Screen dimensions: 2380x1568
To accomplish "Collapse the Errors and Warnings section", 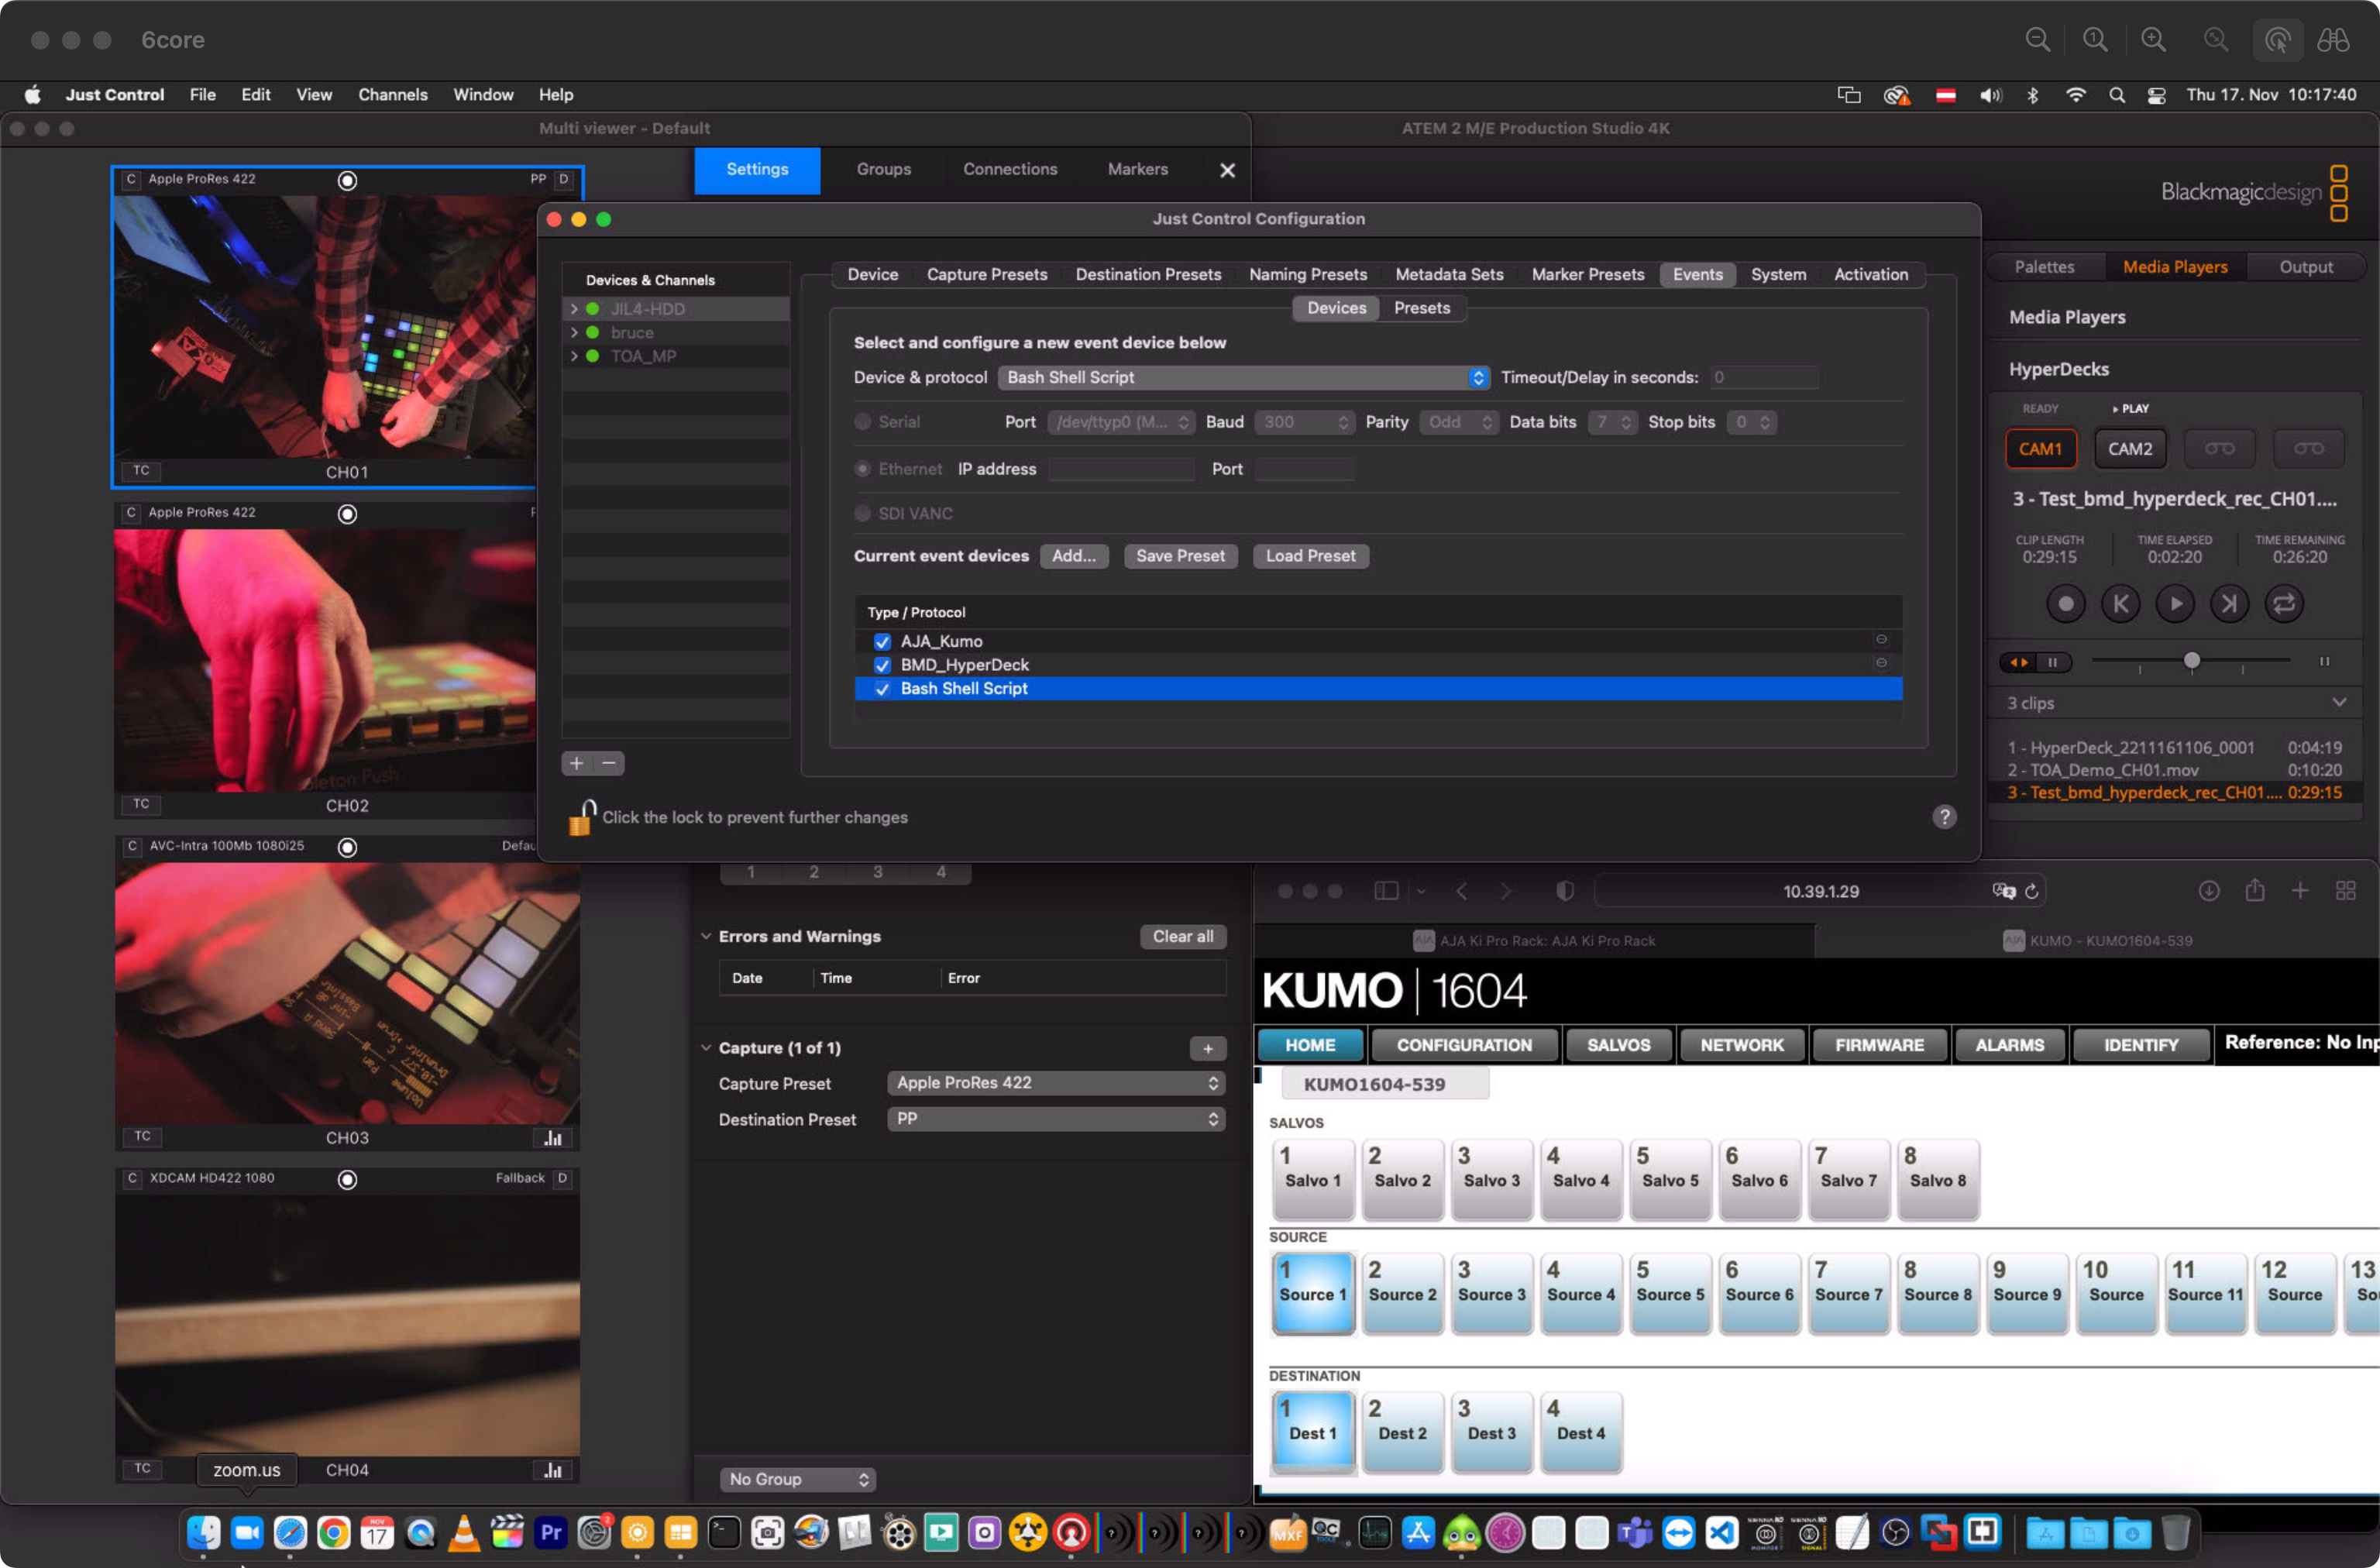I will pos(706,936).
